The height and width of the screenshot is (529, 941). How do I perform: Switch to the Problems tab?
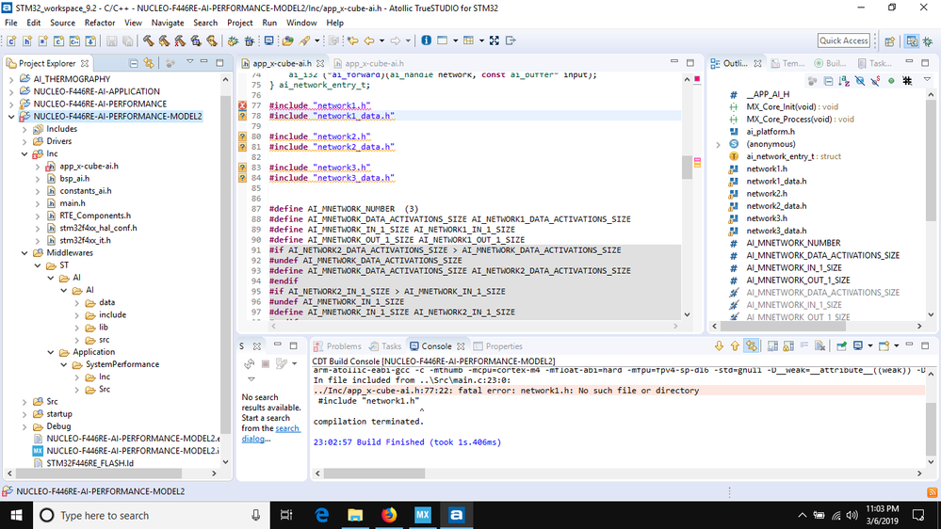(x=343, y=346)
